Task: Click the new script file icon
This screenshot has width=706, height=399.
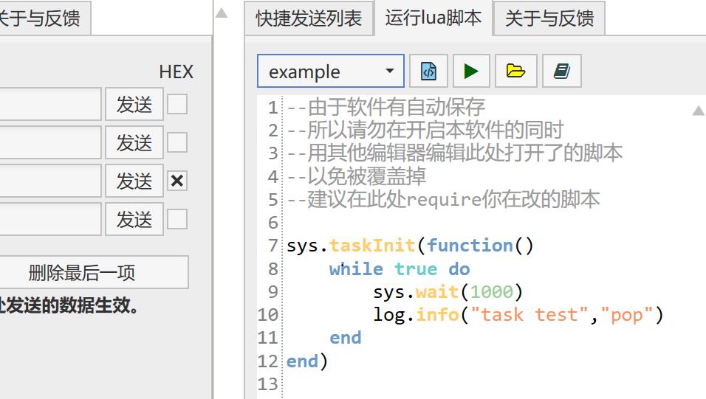Action: pos(428,72)
